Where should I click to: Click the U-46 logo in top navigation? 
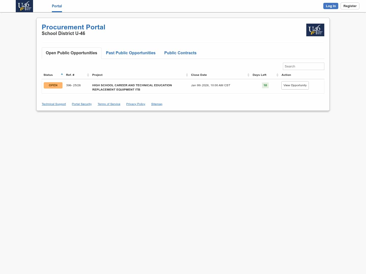click(x=24, y=6)
